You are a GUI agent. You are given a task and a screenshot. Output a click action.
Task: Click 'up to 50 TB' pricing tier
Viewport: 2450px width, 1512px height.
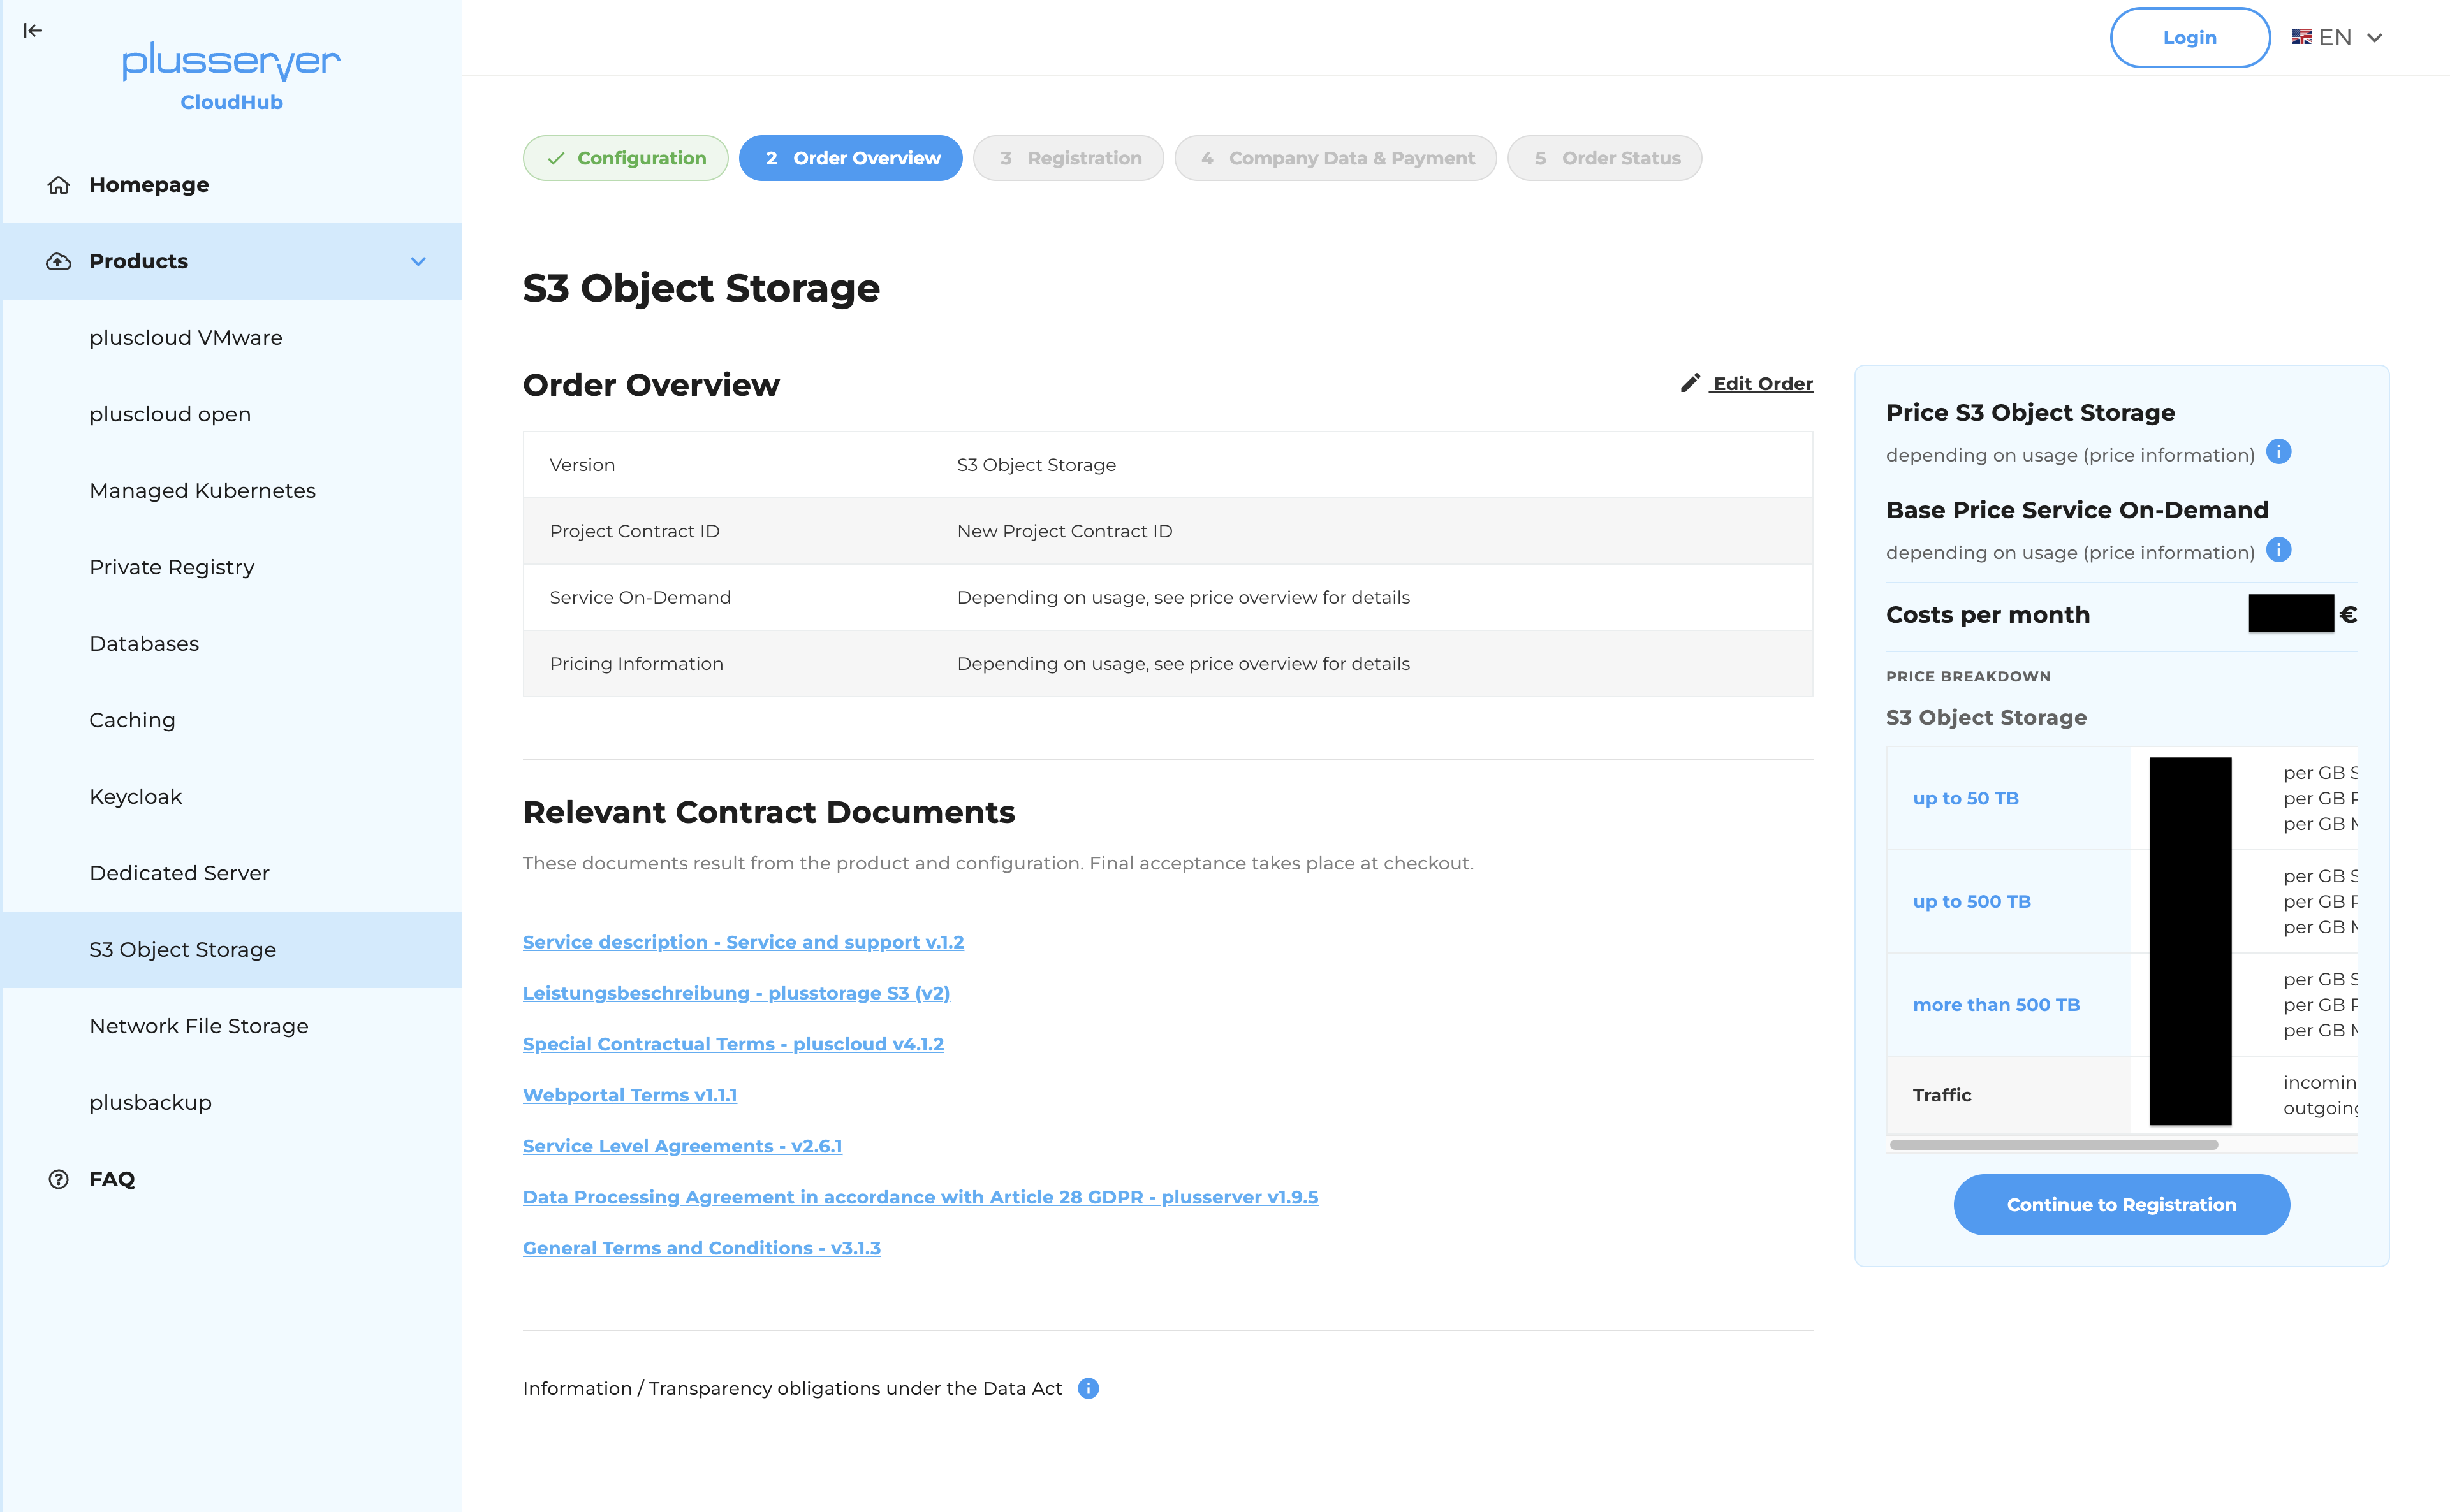tap(1966, 798)
